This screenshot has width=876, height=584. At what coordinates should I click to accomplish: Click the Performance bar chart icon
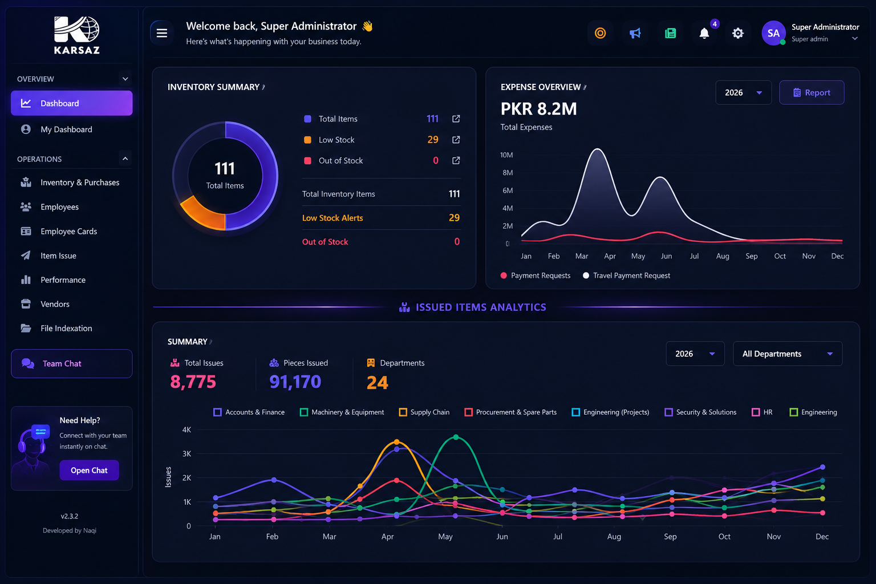coord(26,280)
